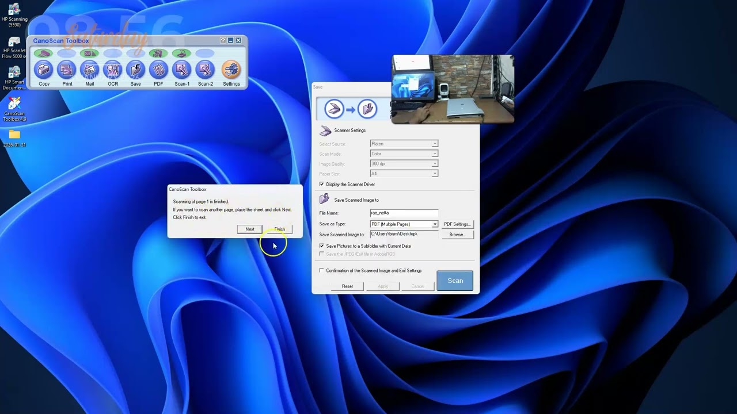Select the HP ScanJet Flow 5000 desktop shortcut

click(x=14, y=47)
